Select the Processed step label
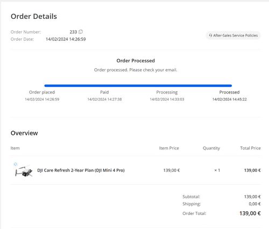Image resolution: width=269 pixels, height=229 pixels. [229, 92]
